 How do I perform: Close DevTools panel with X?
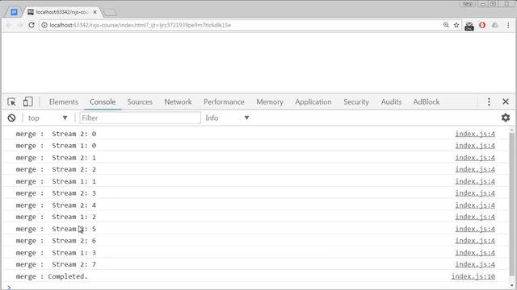click(506, 102)
